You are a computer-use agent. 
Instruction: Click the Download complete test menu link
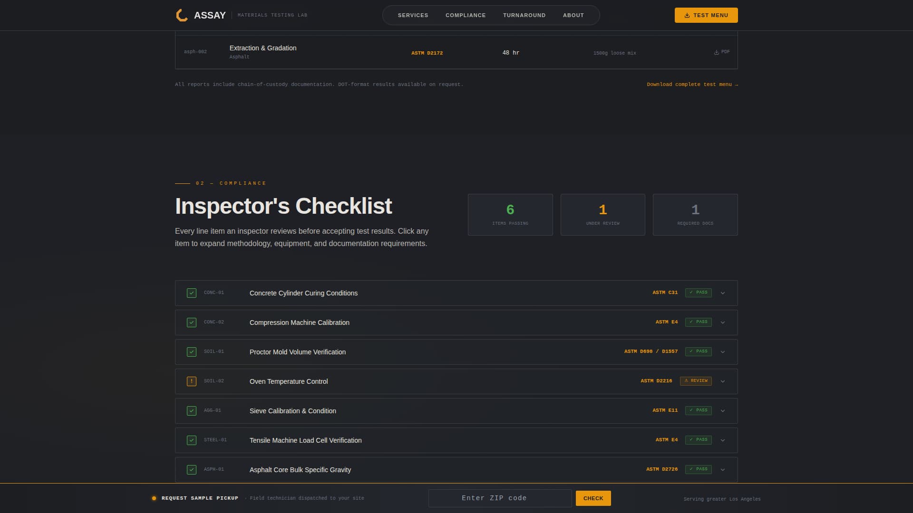[692, 84]
